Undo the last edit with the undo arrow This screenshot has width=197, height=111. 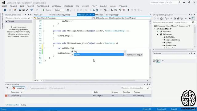(x=31, y=10)
